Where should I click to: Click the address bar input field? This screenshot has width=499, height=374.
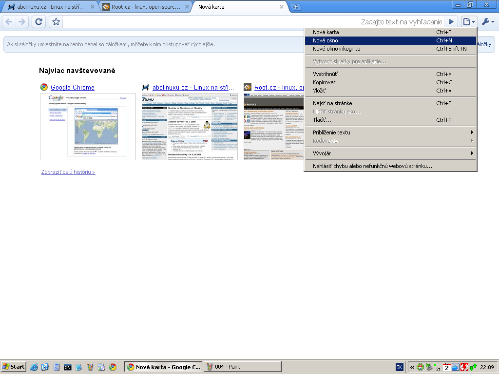pyautogui.click(x=253, y=21)
